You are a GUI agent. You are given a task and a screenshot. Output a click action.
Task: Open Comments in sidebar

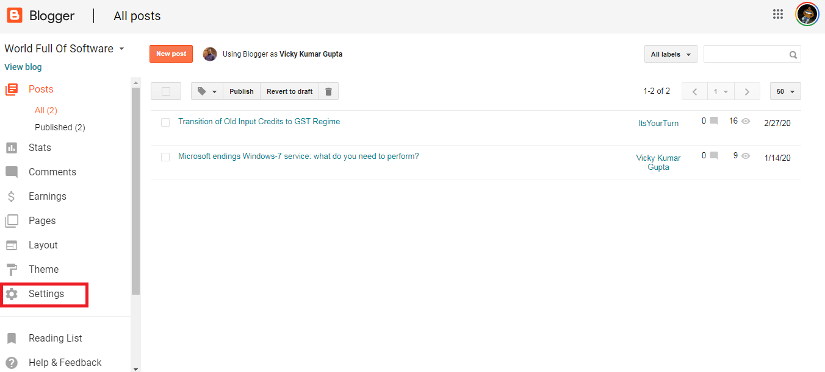click(52, 172)
